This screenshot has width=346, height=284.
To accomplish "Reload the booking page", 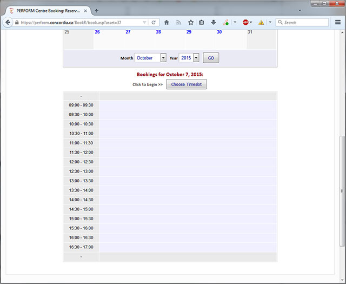I will click(x=154, y=23).
